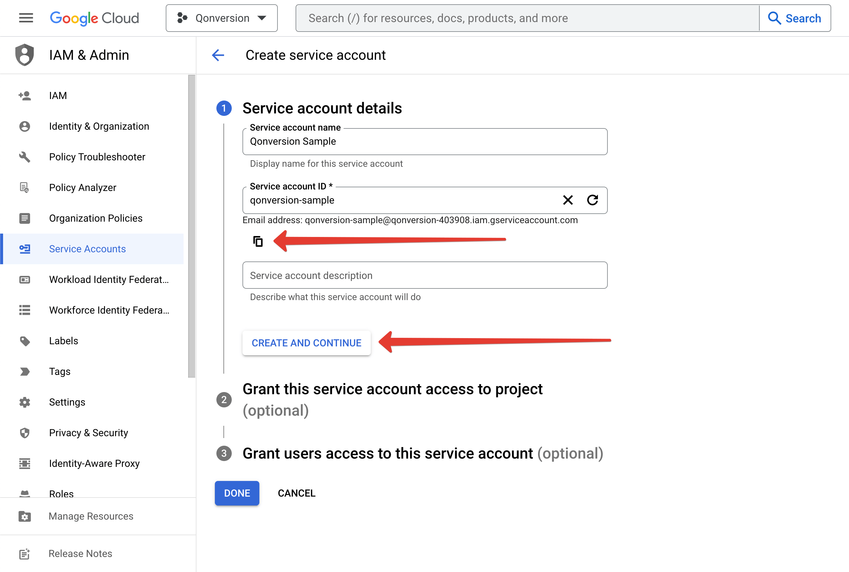849x572 pixels.
Task: Clear the Service account ID field
Action: (568, 200)
